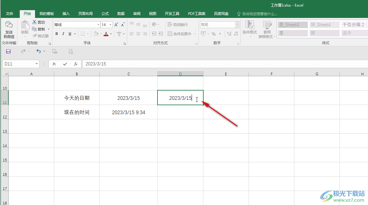Click the cell borders icon
The image size is (368, 205).
click(83, 34)
